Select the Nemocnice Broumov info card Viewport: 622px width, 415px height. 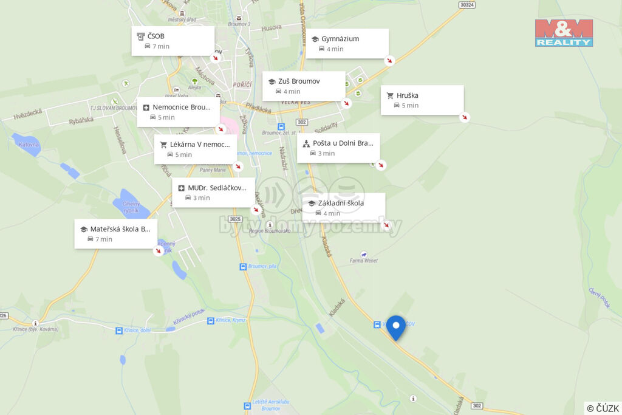tap(179, 112)
